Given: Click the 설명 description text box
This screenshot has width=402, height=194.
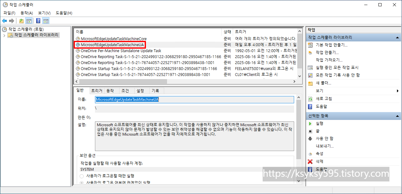Looking at the screenshot, I should (x=194, y=137).
